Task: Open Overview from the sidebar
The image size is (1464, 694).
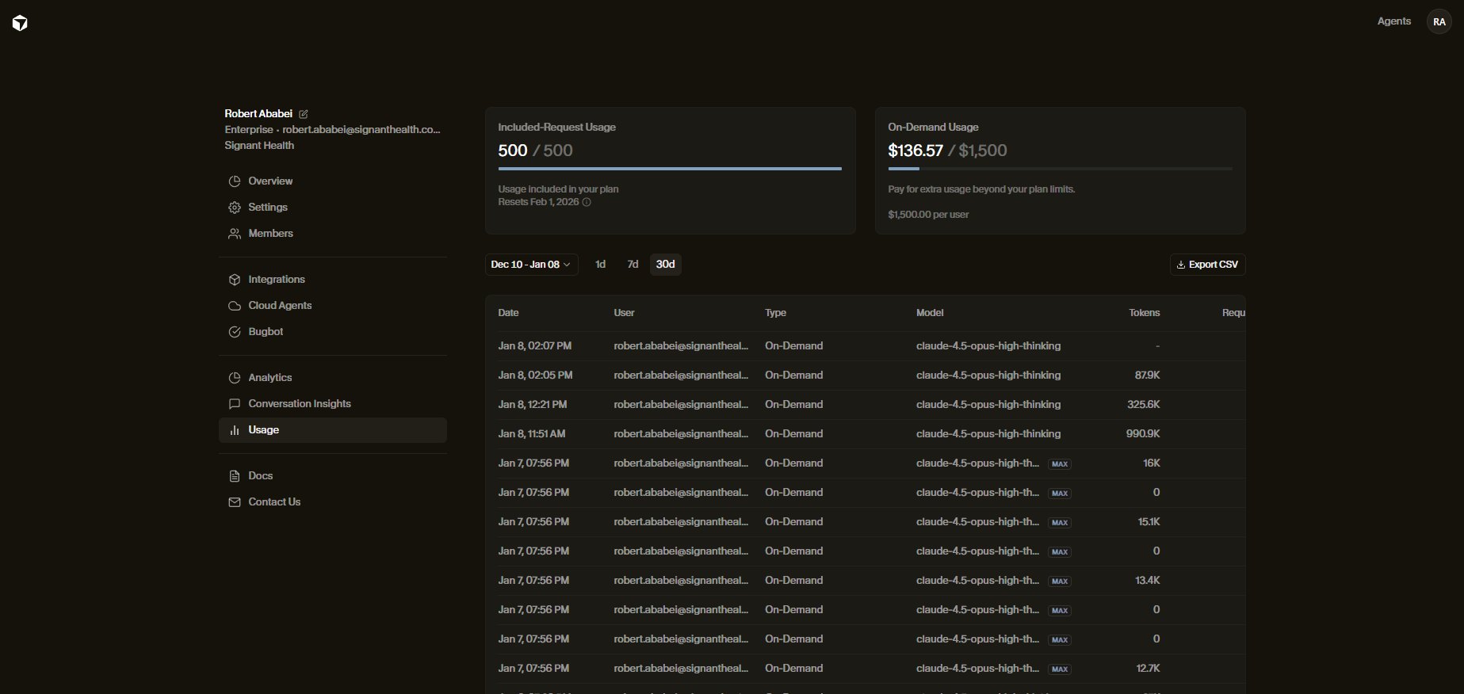Action: tap(270, 181)
